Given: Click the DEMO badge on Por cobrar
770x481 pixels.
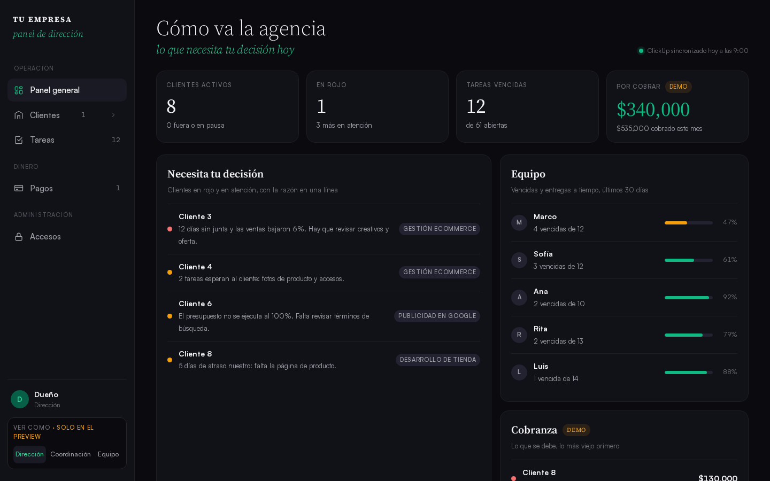Looking at the screenshot, I should pyautogui.click(x=678, y=87).
